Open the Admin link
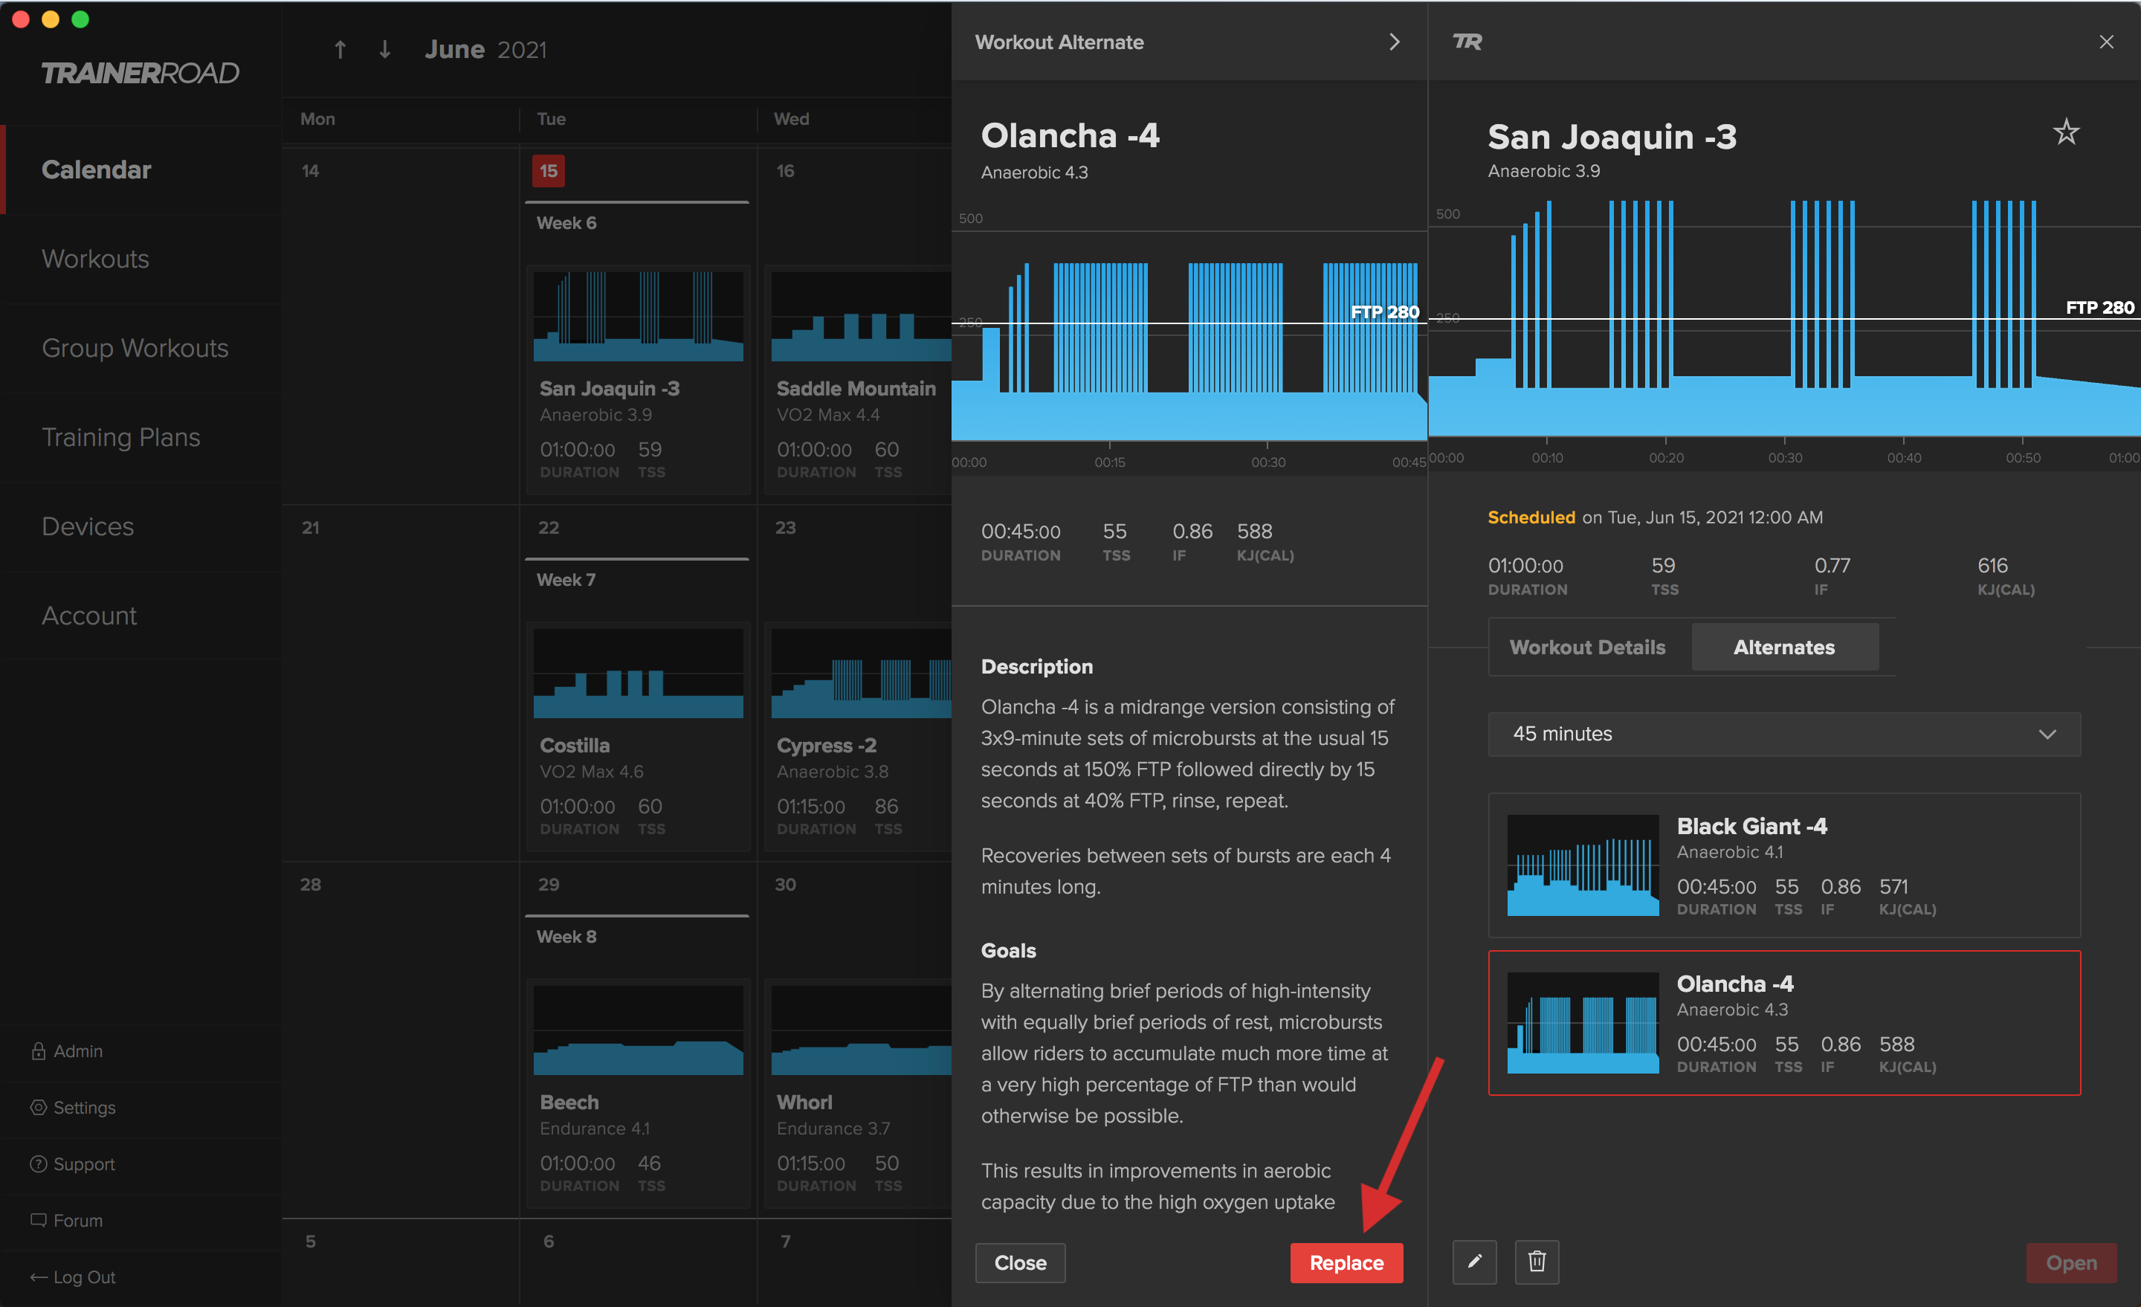 point(78,1051)
